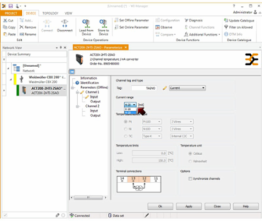Click the edit pencil icon at Network View bottom
Viewport: 262px width, 221px height.
pos(57,215)
